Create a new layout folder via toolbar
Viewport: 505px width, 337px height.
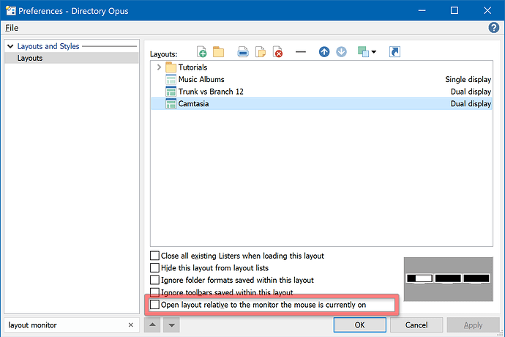pos(218,52)
